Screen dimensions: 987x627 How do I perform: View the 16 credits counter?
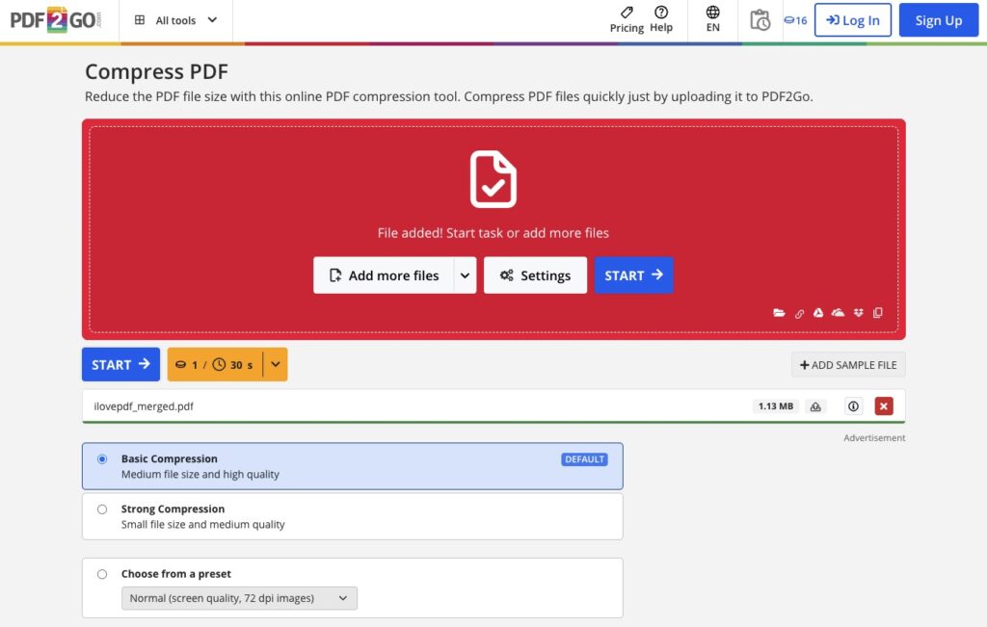tap(795, 20)
